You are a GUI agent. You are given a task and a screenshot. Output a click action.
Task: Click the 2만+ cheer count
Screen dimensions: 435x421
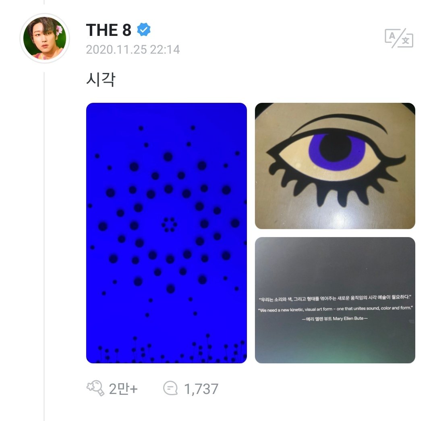[123, 388]
